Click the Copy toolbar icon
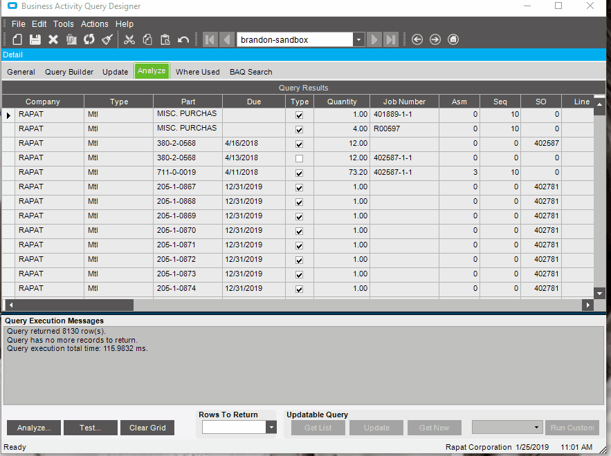Image resolution: width=611 pixels, height=456 pixels. click(x=147, y=39)
